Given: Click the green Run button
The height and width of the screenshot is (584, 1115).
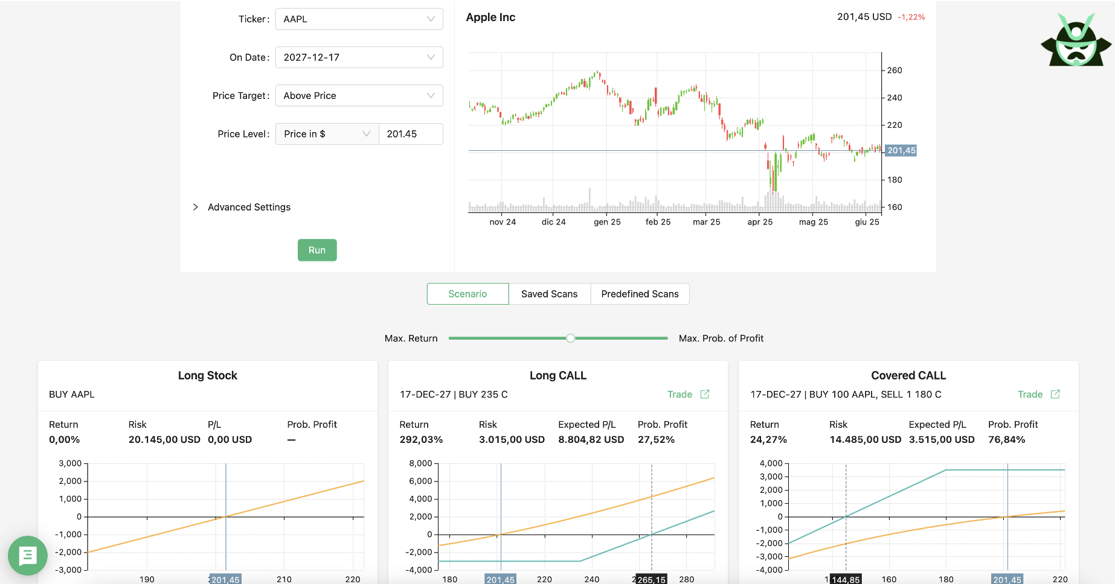Looking at the screenshot, I should pyautogui.click(x=317, y=250).
